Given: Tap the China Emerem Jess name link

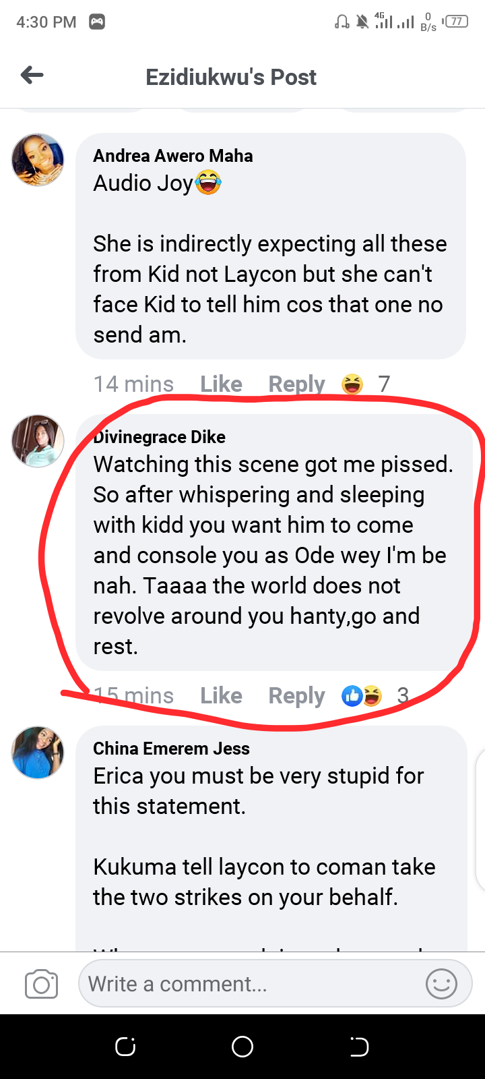Looking at the screenshot, I should pyautogui.click(x=171, y=749).
